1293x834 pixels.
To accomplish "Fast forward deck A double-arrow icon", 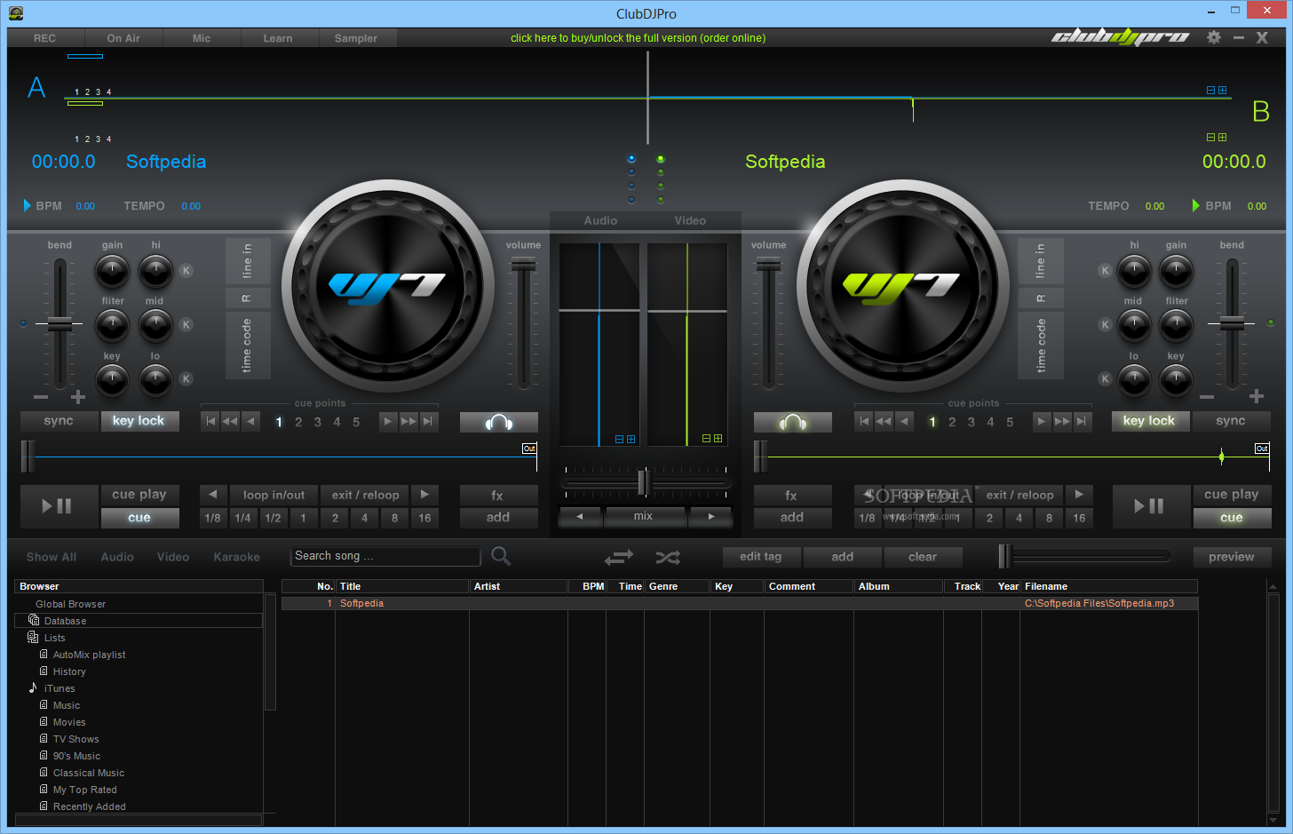I will pyautogui.click(x=409, y=422).
